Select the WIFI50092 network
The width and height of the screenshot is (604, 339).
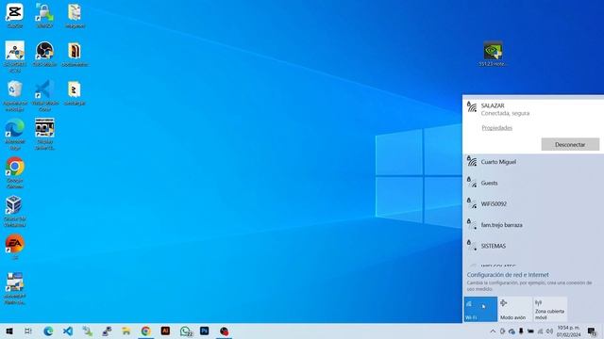click(533, 203)
